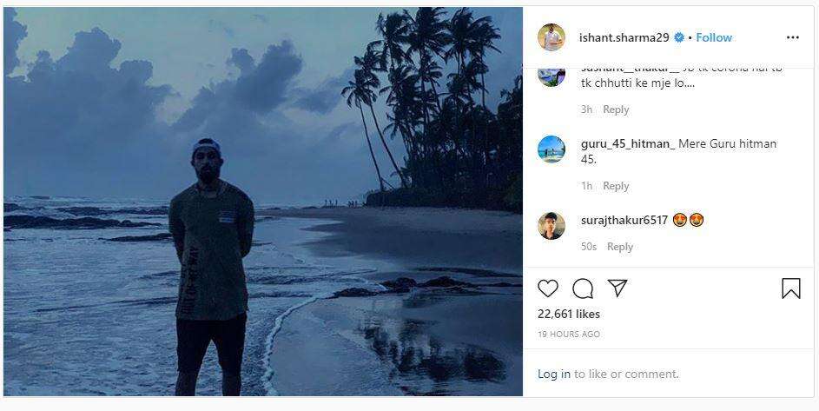The height and width of the screenshot is (411, 819).
Task: Reply to the guru_45_hitman_ comment
Action: 616,186
